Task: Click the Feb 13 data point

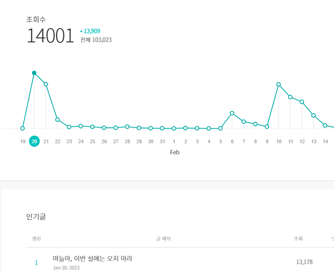Action: (313, 116)
